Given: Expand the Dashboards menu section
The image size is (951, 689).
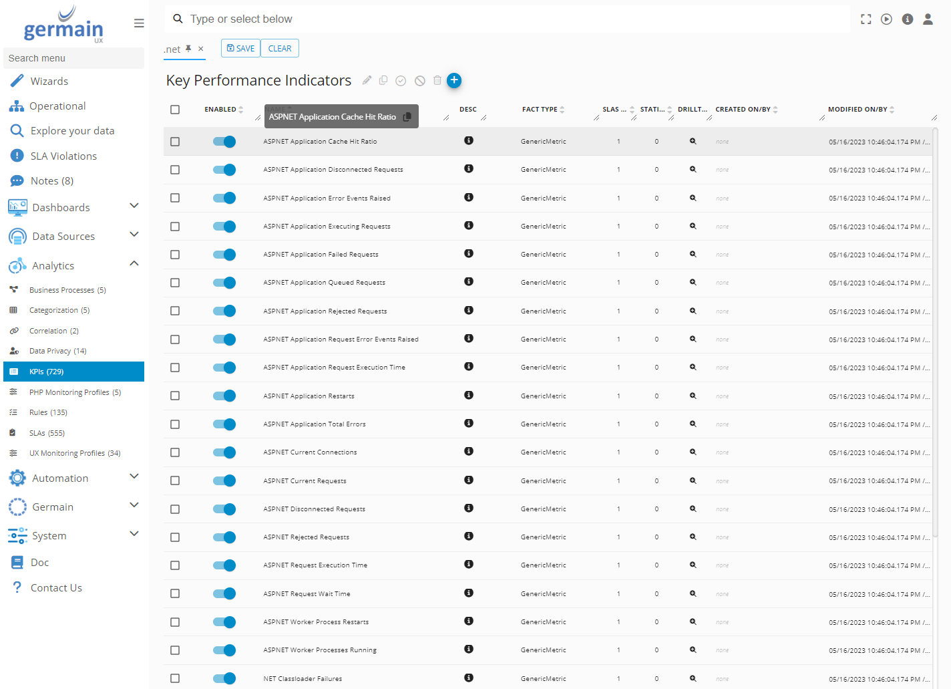Looking at the screenshot, I should click(x=134, y=206).
